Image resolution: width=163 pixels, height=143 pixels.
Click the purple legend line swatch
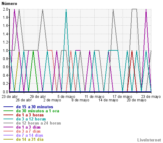[8, 127]
